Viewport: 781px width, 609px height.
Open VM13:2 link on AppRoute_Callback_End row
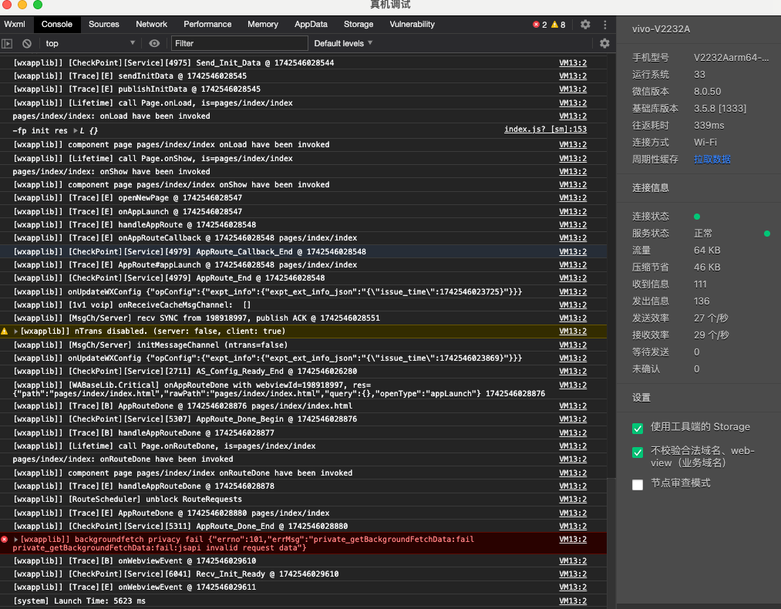tap(573, 252)
